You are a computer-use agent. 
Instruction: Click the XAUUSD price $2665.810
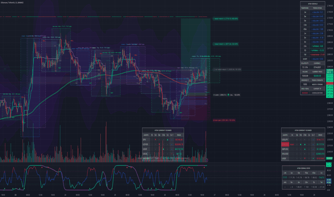pyautogui.click(x=320, y=154)
